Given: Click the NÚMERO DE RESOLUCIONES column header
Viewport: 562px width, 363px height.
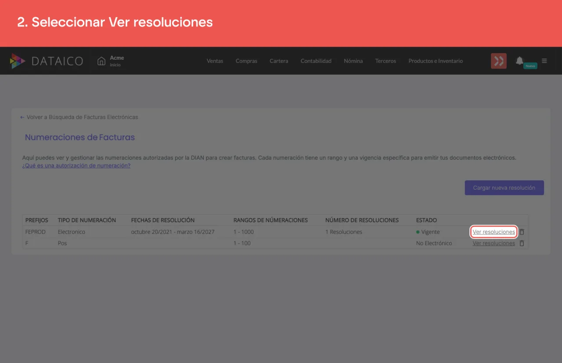Looking at the screenshot, I should [x=362, y=220].
